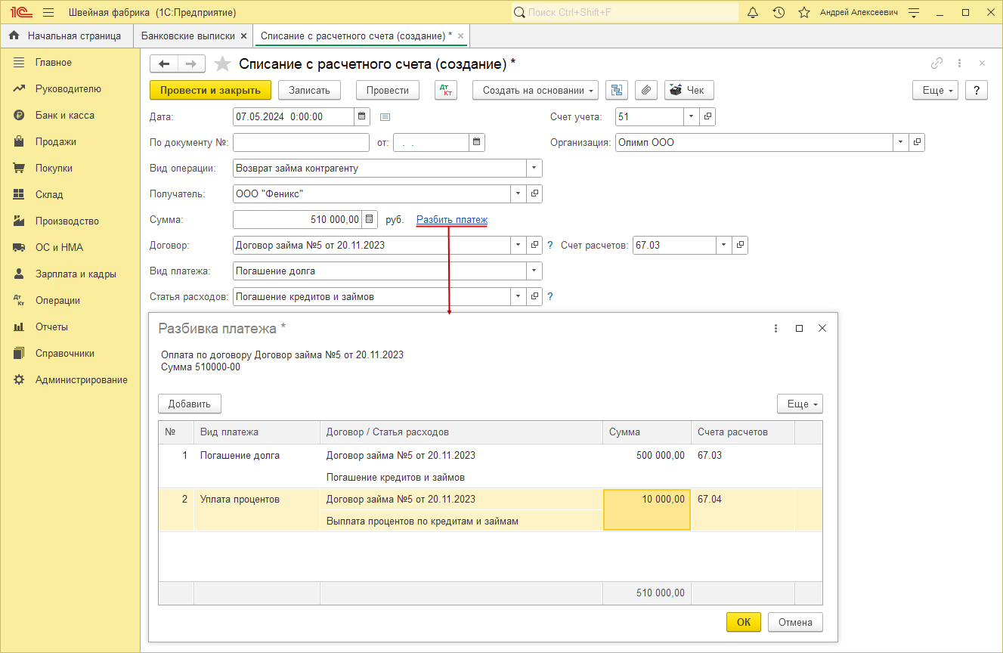Click the Провести и закрыть button
The image size is (1003, 653).
pyautogui.click(x=210, y=90)
